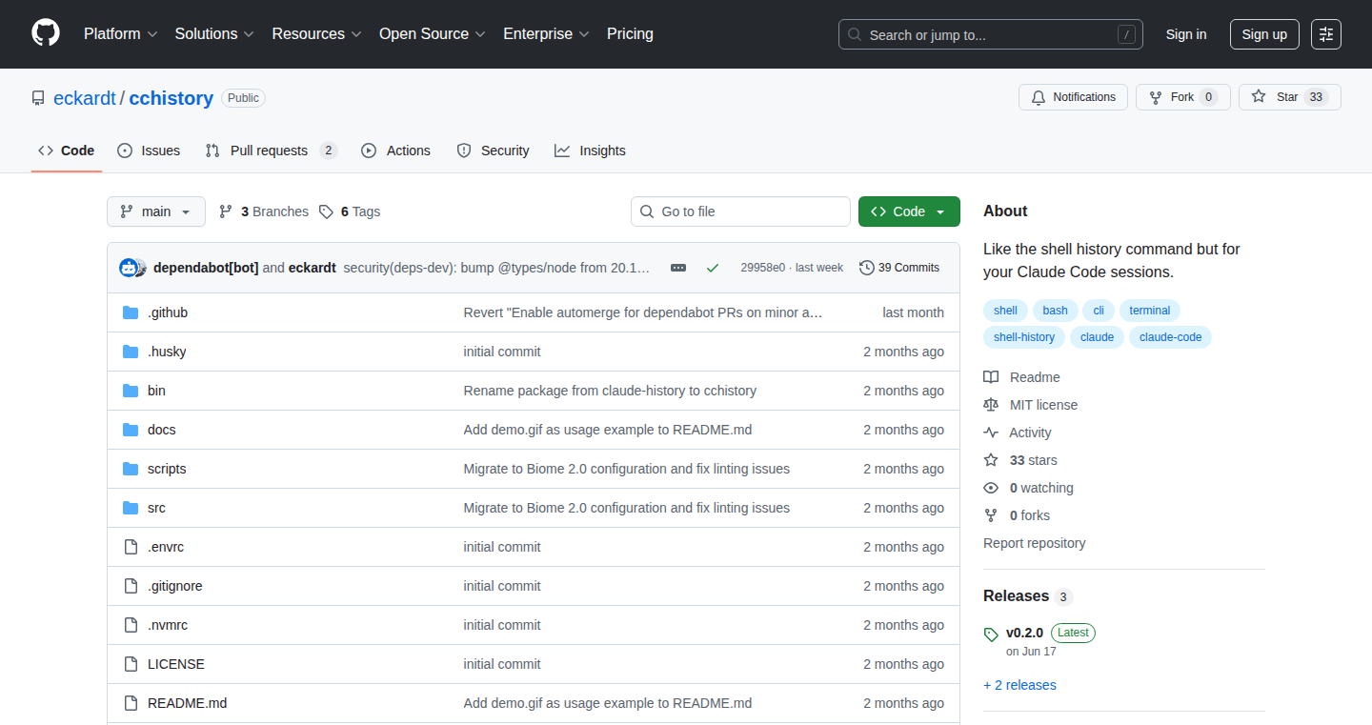1372x725 pixels.
Task: Click the repository icon beside eckardt
Action: pos(38,98)
